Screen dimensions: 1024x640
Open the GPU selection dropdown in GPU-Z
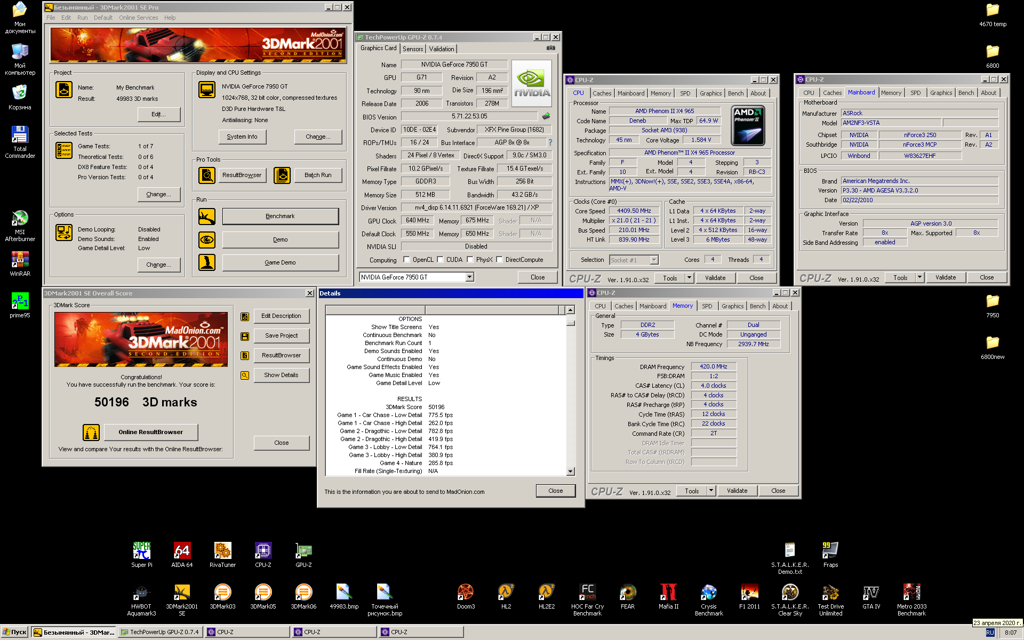pyautogui.click(x=469, y=277)
